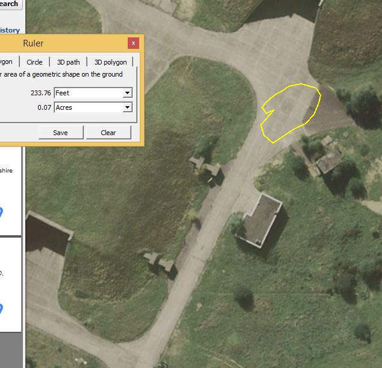Click the second search result's blue placemark icon
382x368 pixels.
(2, 309)
